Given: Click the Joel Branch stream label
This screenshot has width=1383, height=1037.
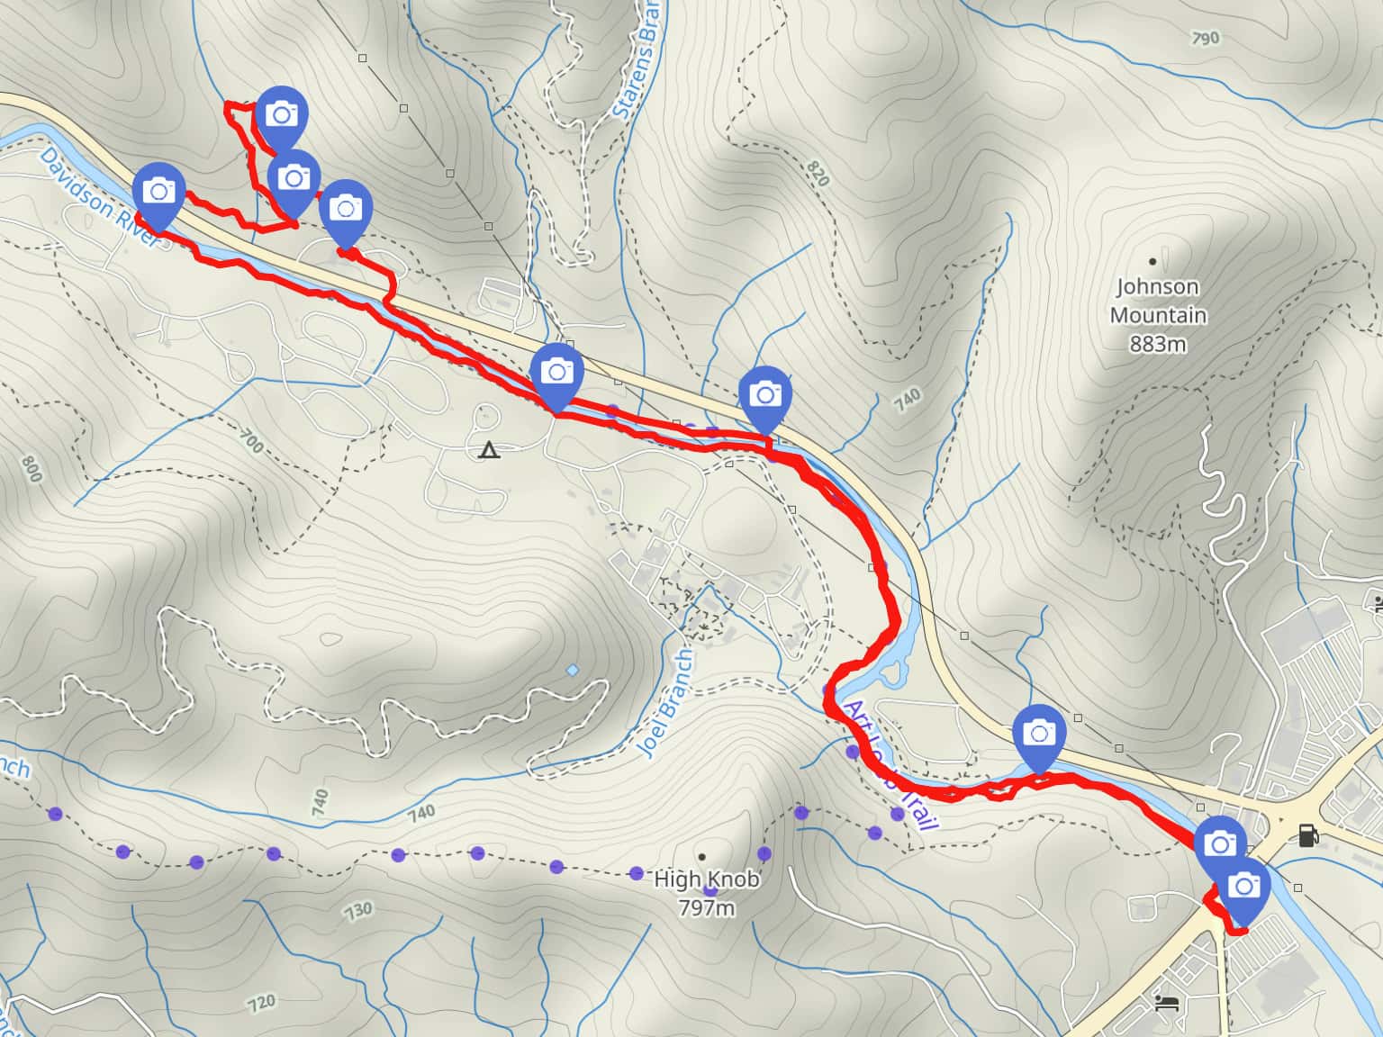Looking at the screenshot, I should click(x=666, y=702).
